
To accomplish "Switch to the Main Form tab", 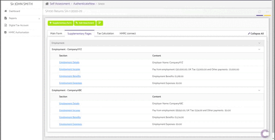I will [x=56, y=33].
